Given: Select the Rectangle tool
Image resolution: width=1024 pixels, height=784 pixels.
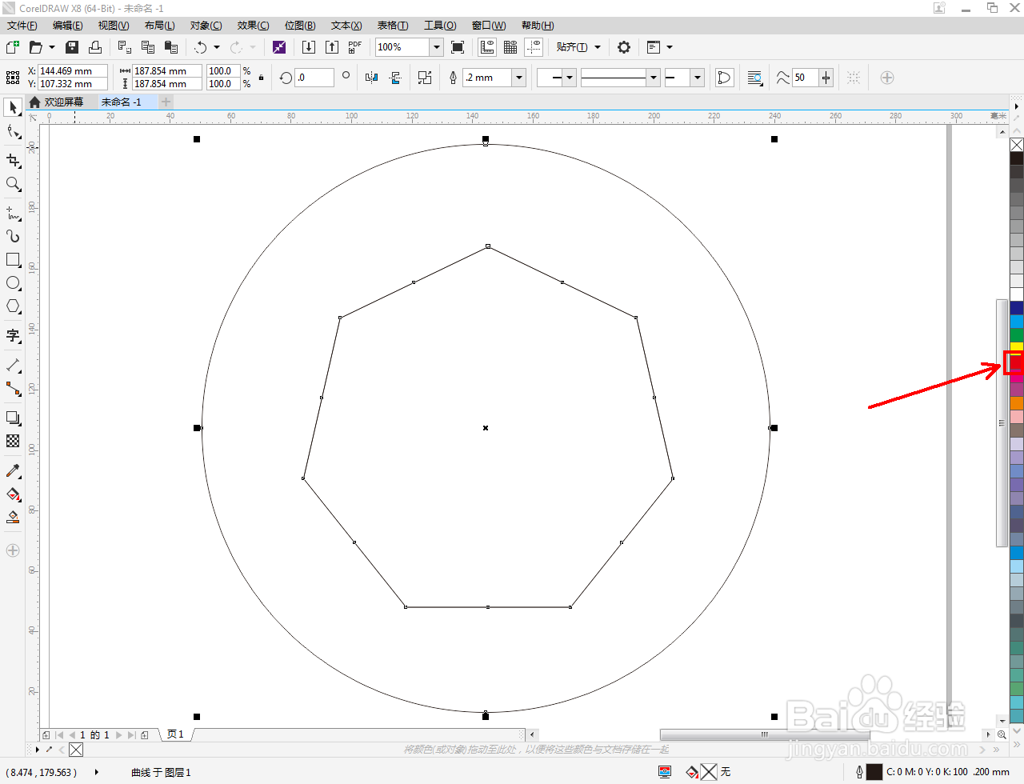Looking at the screenshot, I should click(x=13, y=260).
